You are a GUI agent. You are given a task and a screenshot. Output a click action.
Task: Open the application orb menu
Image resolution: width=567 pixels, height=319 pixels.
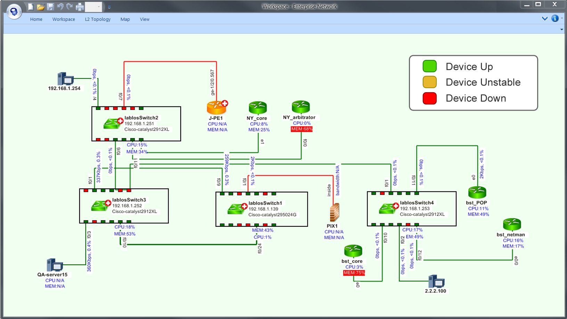pos(14,12)
